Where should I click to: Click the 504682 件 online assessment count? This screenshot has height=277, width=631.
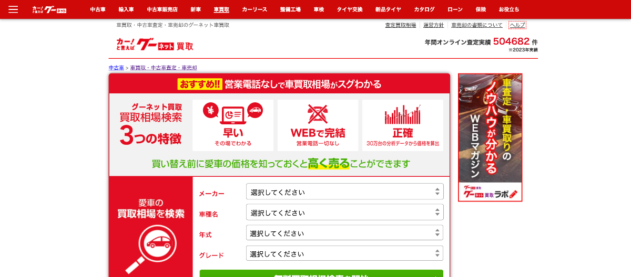(515, 41)
